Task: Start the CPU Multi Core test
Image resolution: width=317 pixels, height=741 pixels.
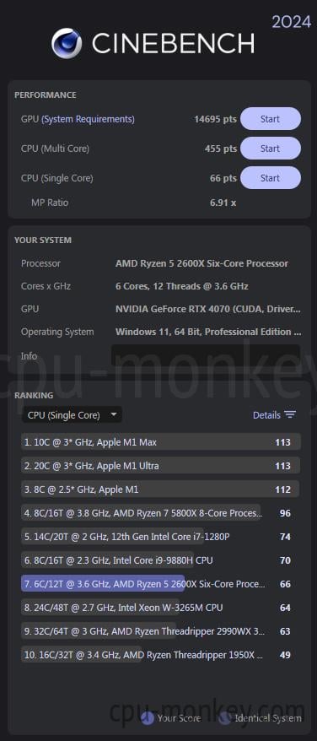Action: [271, 149]
